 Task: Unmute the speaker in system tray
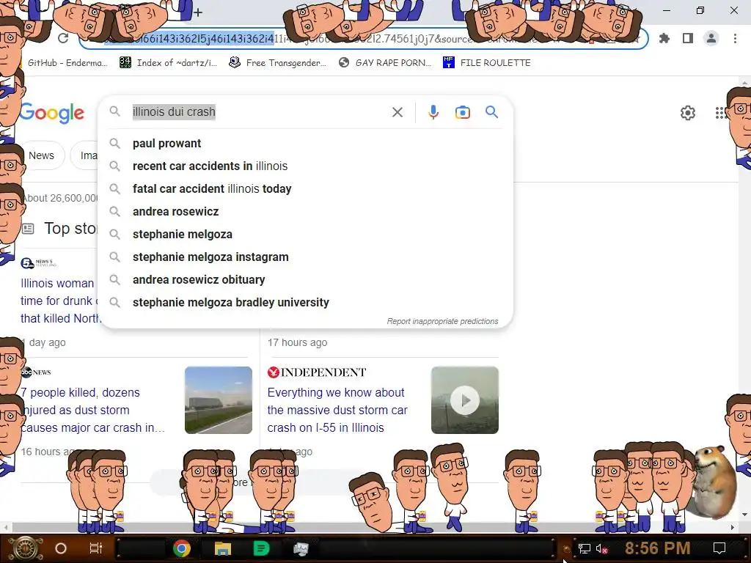click(601, 548)
